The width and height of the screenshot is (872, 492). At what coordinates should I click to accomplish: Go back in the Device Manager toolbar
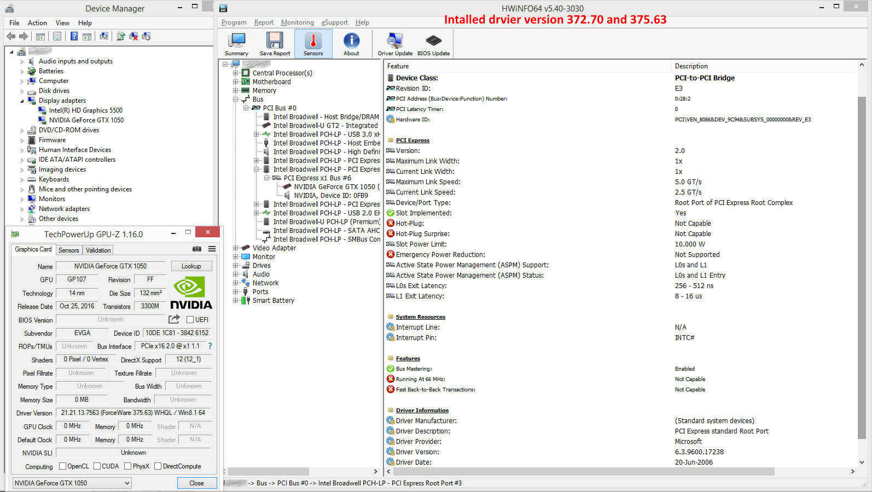click(x=11, y=36)
